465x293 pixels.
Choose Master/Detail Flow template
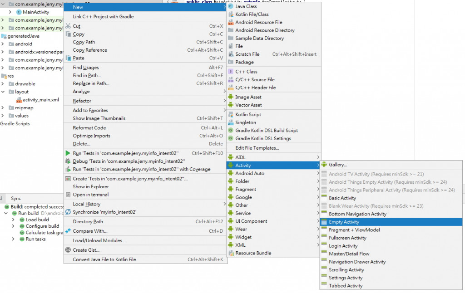[391, 254]
